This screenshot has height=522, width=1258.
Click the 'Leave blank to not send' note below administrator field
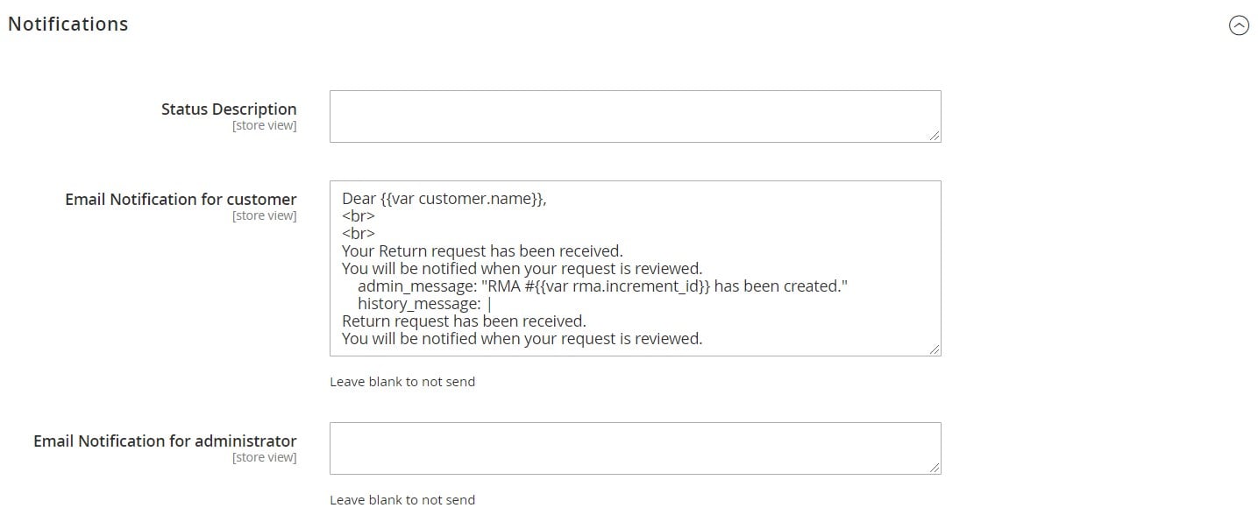tap(402, 500)
